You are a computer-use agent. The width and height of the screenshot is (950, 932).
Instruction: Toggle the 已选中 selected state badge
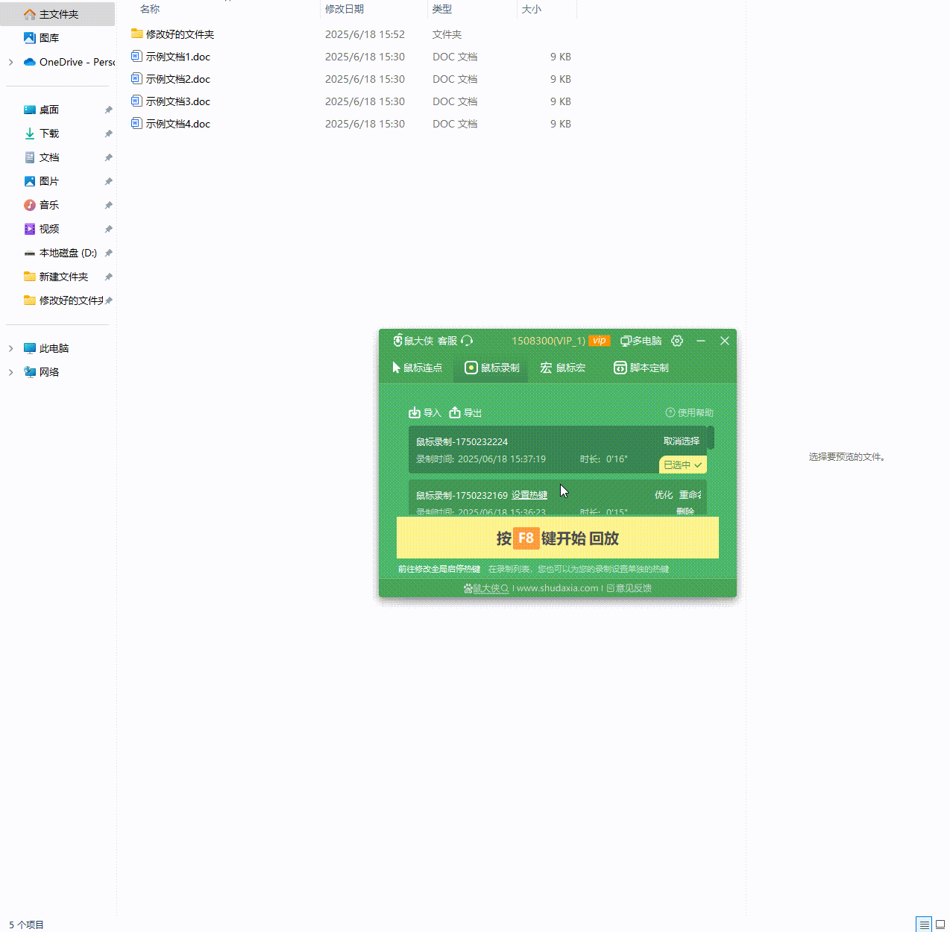point(682,465)
